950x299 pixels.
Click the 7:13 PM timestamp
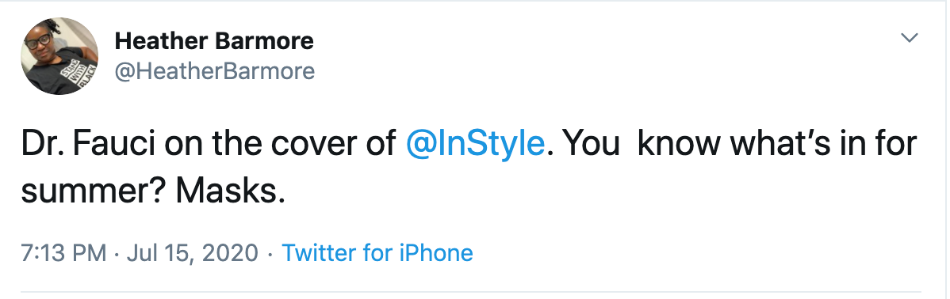pos(63,252)
